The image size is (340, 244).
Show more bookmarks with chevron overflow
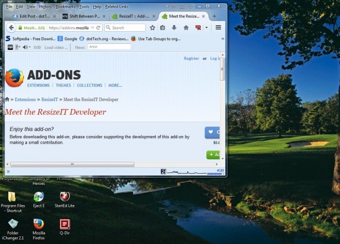[x=223, y=38]
